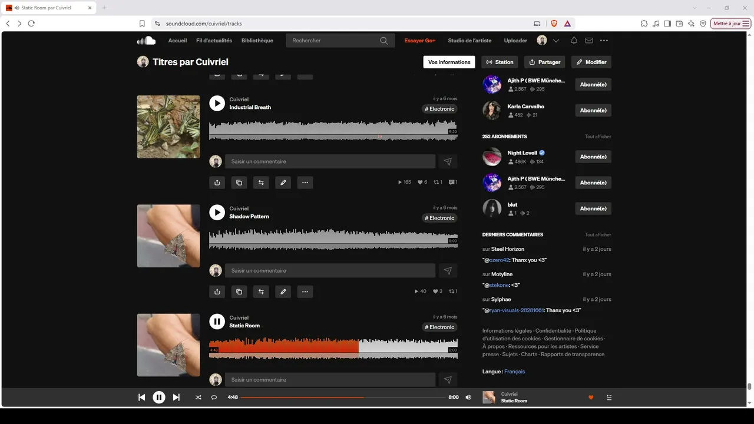Click the Vos informations button
The height and width of the screenshot is (424, 754).
tap(449, 62)
